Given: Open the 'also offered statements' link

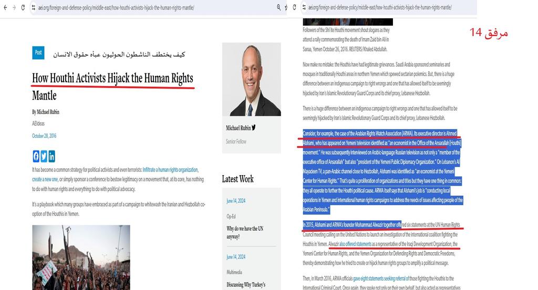Looking at the screenshot, I should 355,244.
